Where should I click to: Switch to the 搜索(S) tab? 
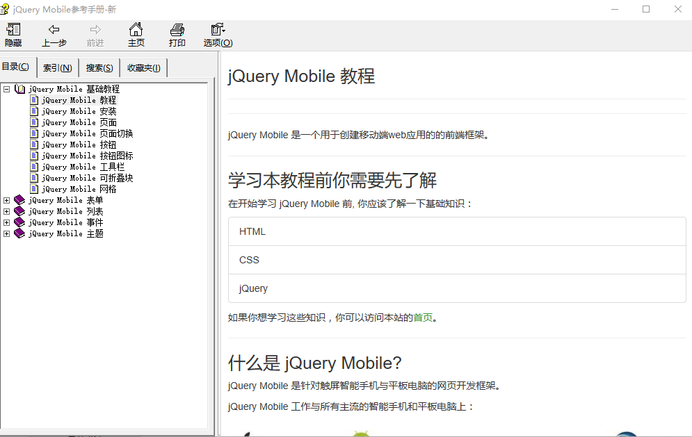pos(99,67)
